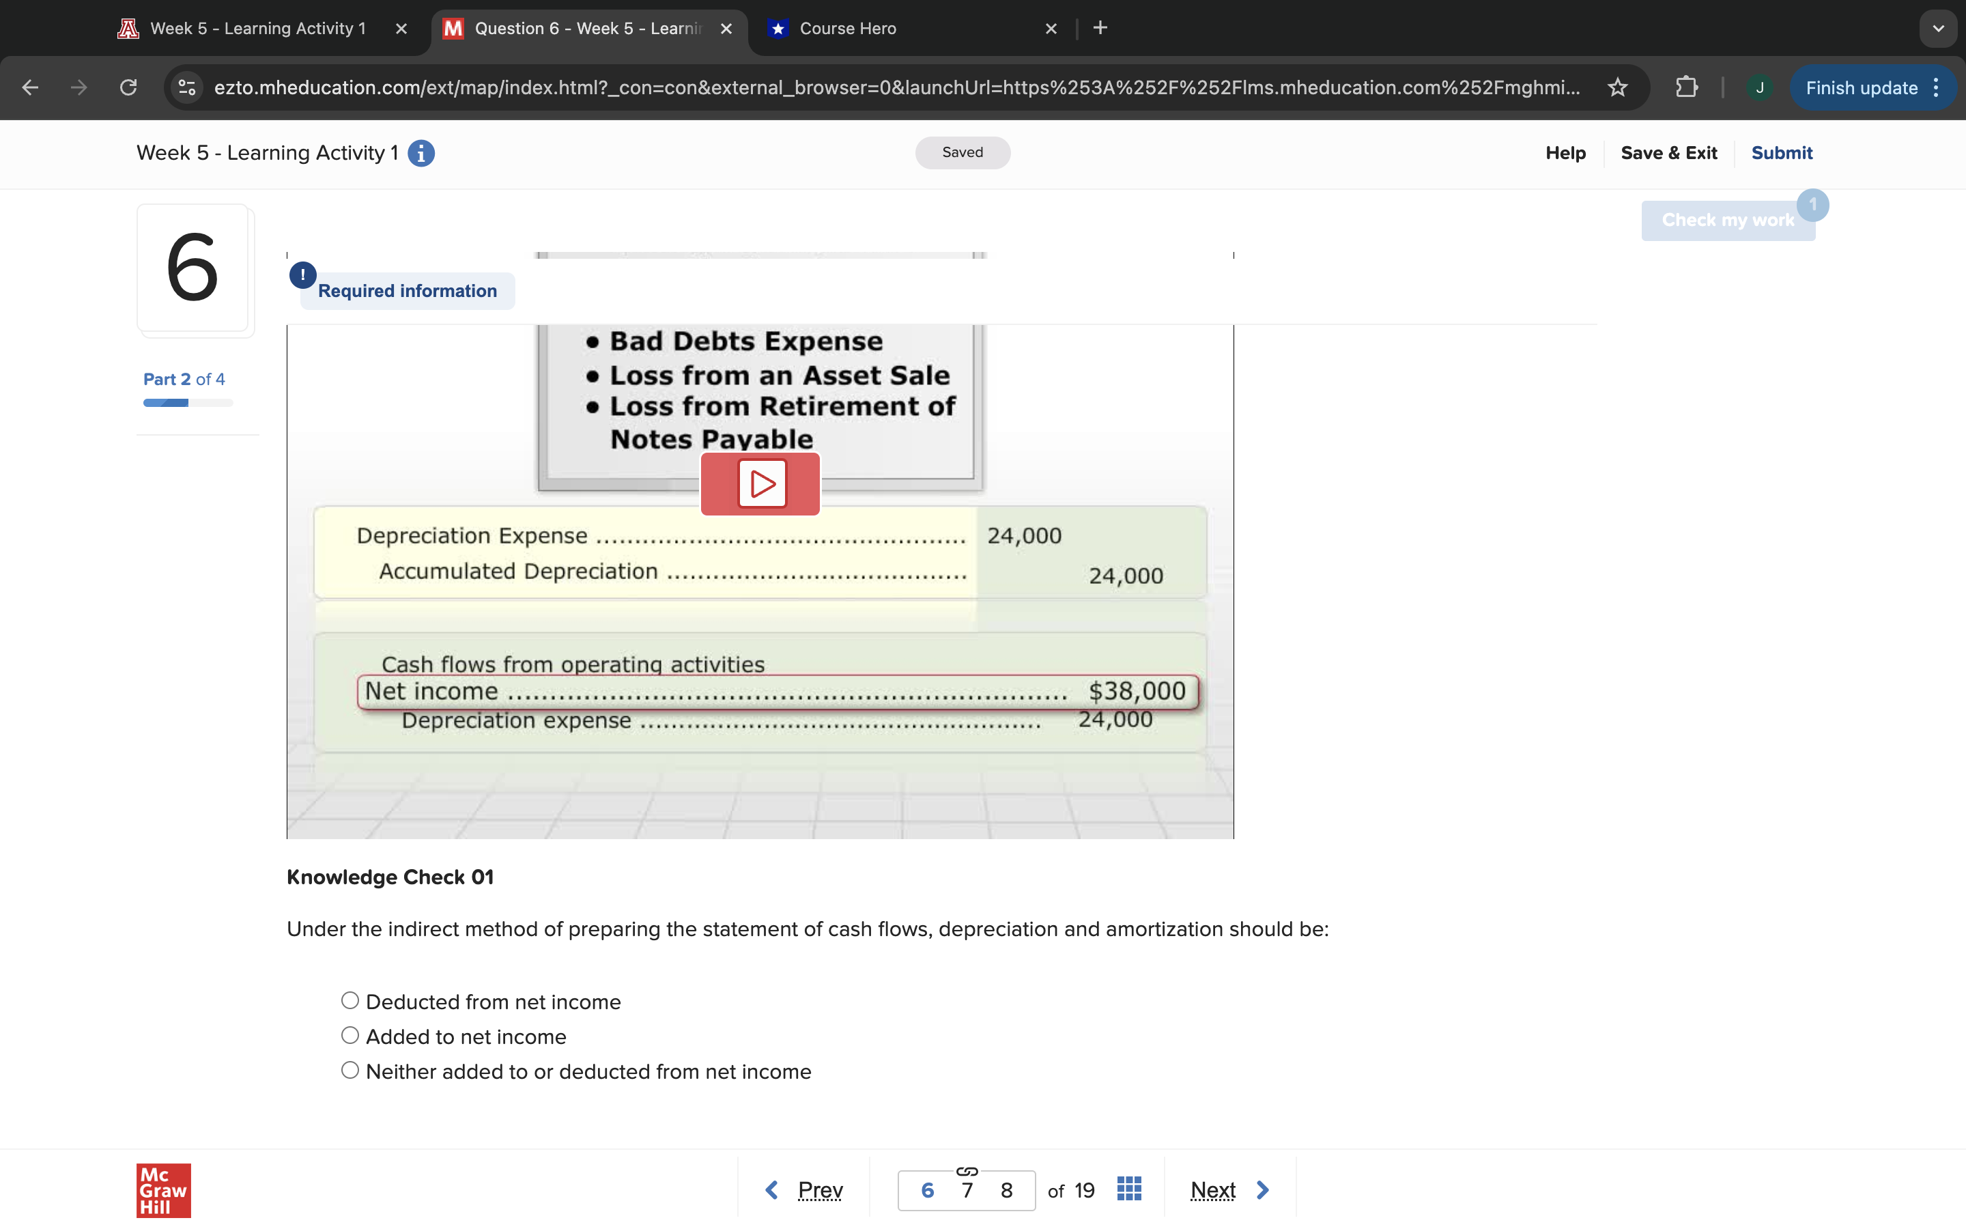Reload the page with refresh icon

128,88
